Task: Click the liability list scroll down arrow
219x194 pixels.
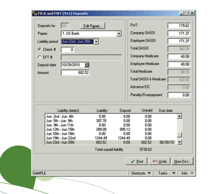Action: click(179, 142)
